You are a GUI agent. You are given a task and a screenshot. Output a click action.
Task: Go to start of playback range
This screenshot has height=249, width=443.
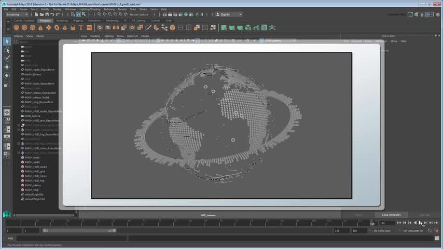point(399,223)
